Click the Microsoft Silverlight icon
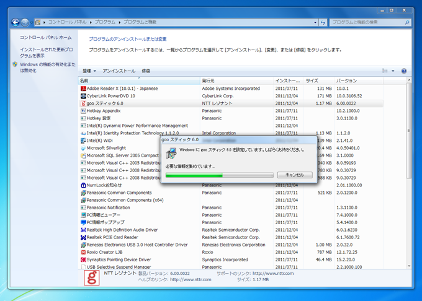The height and width of the screenshot is (301, 422). pyautogui.click(x=83, y=148)
